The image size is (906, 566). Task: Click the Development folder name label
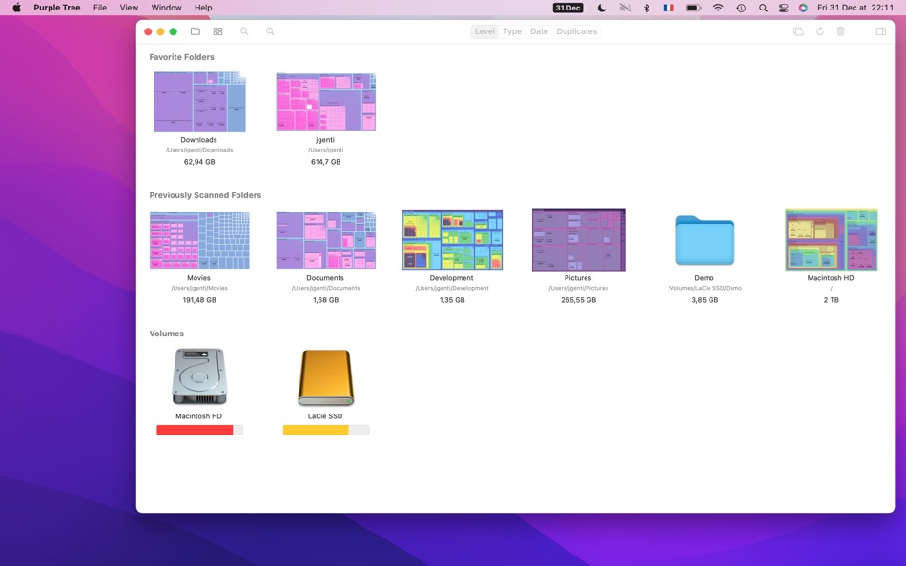click(x=451, y=278)
